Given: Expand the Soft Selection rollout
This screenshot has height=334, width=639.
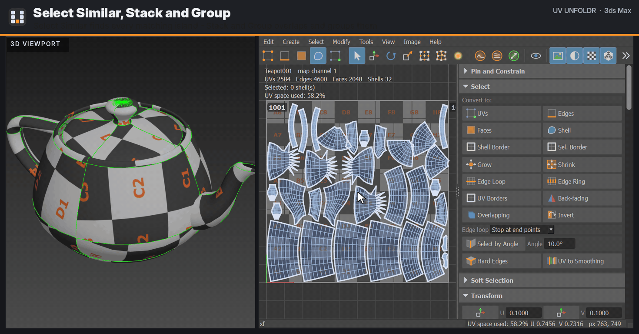Looking at the screenshot, I should coord(542,281).
